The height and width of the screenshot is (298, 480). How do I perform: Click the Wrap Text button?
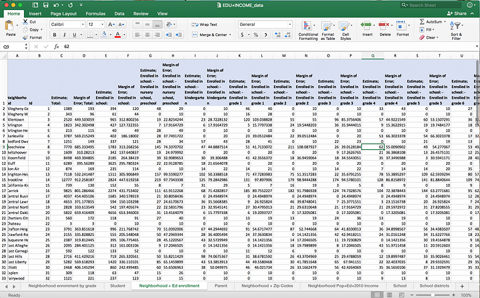pyautogui.click(x=205, y=25)
